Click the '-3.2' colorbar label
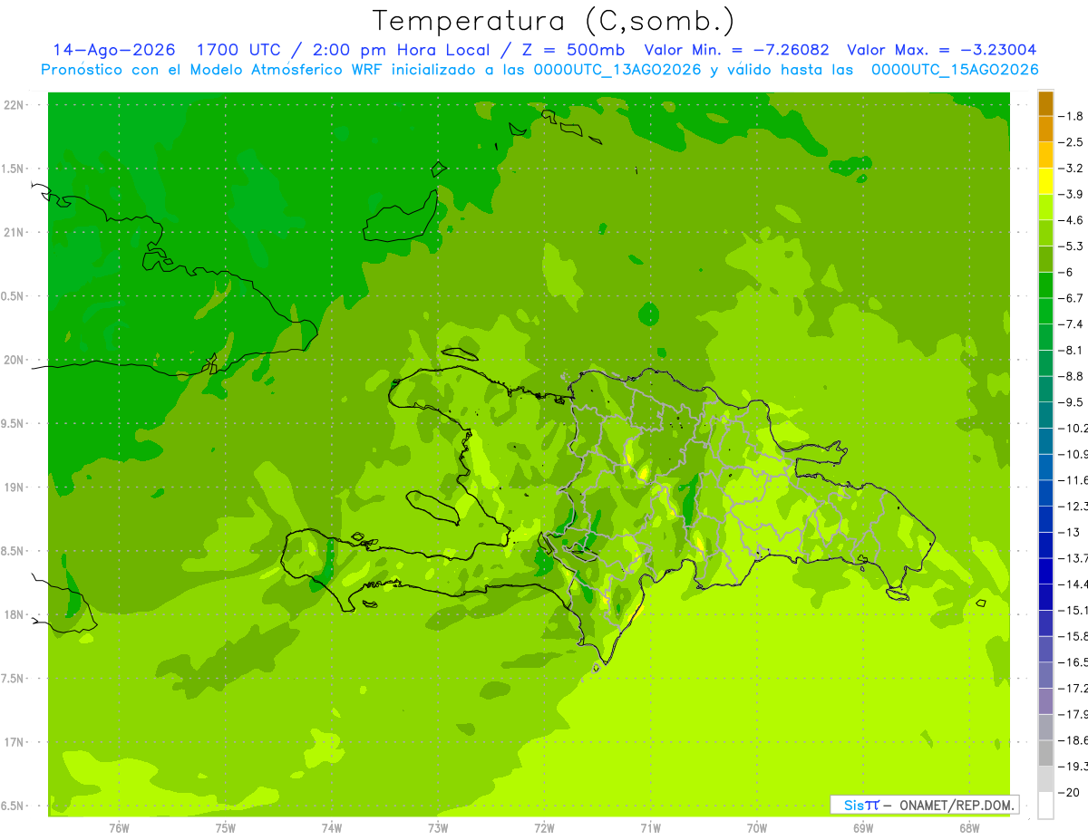The height and width of the screenshot is (840, 1088). coord(1073,169)
